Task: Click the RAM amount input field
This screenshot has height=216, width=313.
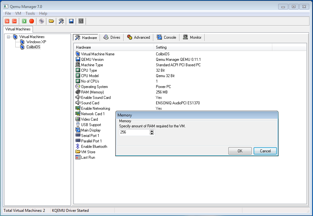Action: (134, 132)
